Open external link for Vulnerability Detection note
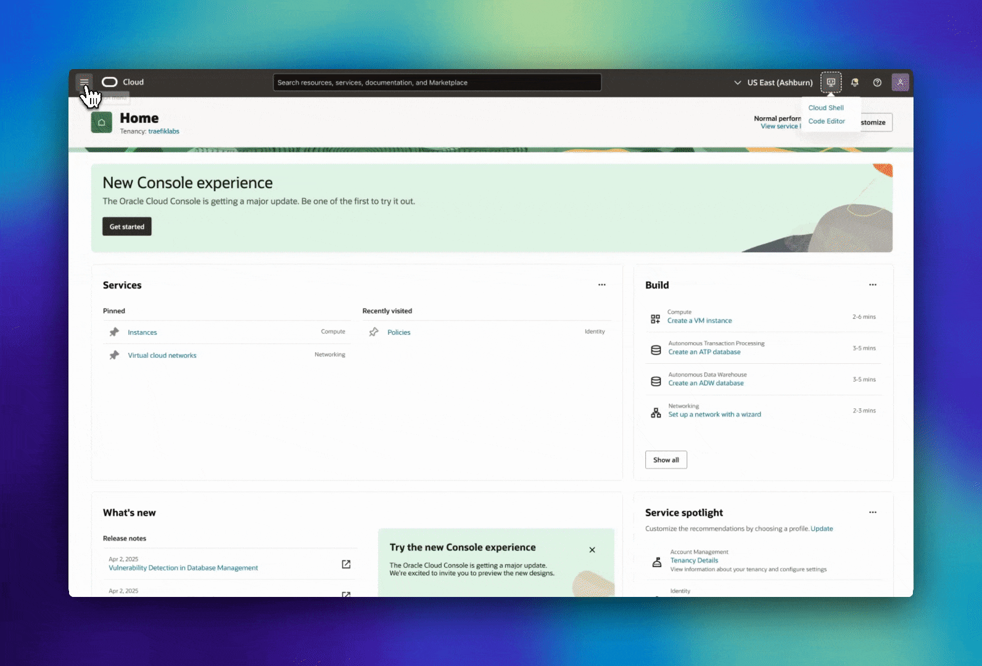 coord(346,564)
